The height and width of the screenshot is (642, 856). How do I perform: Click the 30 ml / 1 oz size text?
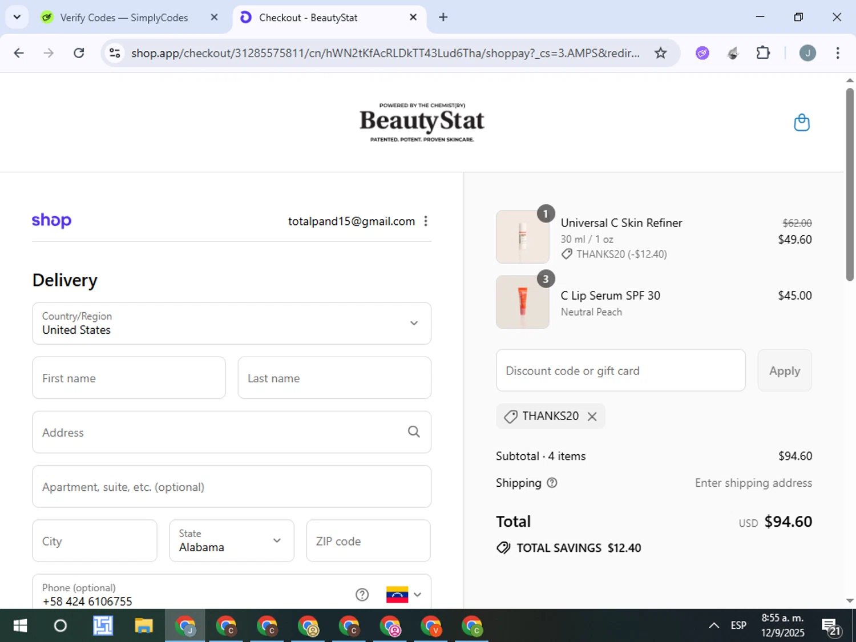(x=587, y=239)
